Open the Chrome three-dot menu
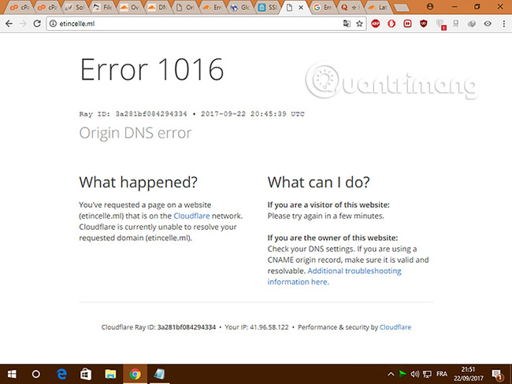The width and height of the screenshot is (512, 384). pyautogui.click(x=504, y=24)
